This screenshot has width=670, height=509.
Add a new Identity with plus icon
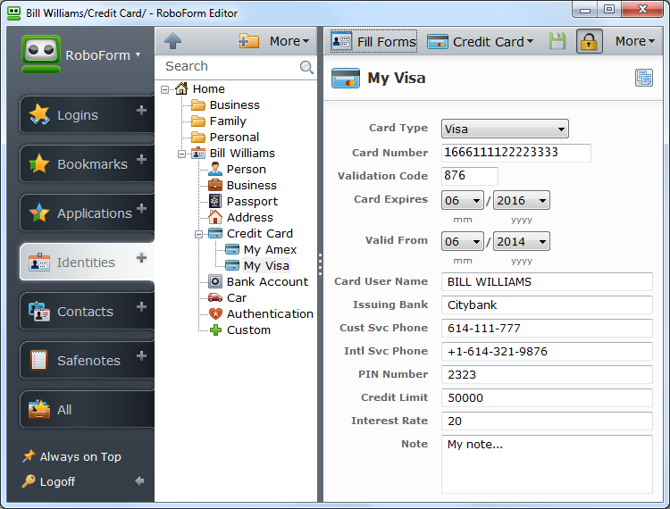point(141,257)
